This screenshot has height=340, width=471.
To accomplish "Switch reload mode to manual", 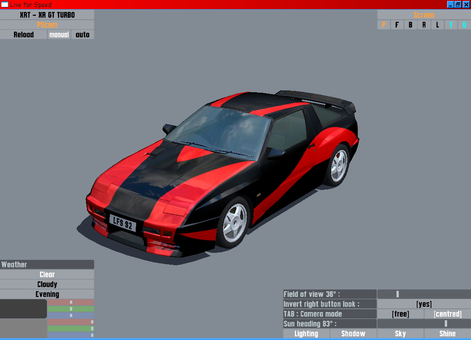I will point(59,34).
